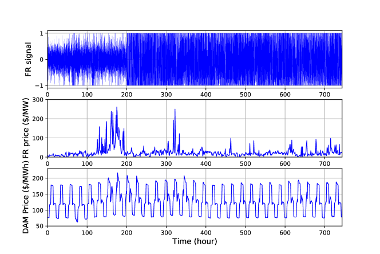Click the 'FR signal' y-axis label

(29, 60)
